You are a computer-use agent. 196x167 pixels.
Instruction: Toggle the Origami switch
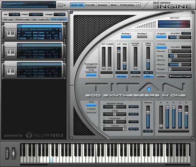[x=162, y=37]
